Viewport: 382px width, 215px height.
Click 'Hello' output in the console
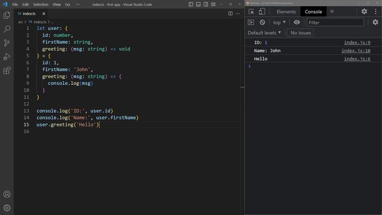coord(260,59)
